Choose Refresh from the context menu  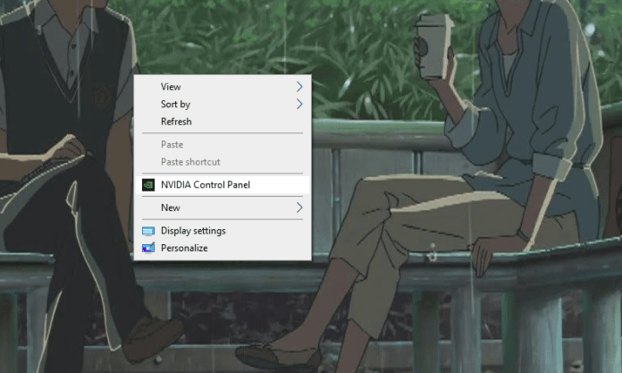tap(223, 122)
